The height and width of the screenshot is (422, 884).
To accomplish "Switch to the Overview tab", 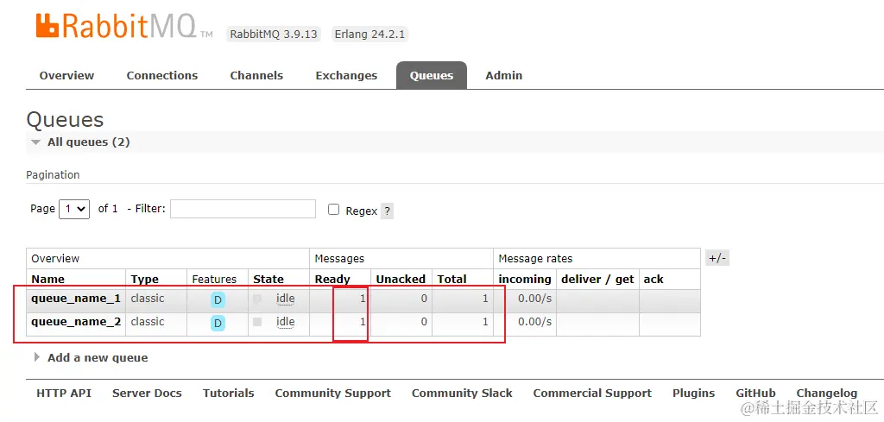I will click(x=66, y=75).
